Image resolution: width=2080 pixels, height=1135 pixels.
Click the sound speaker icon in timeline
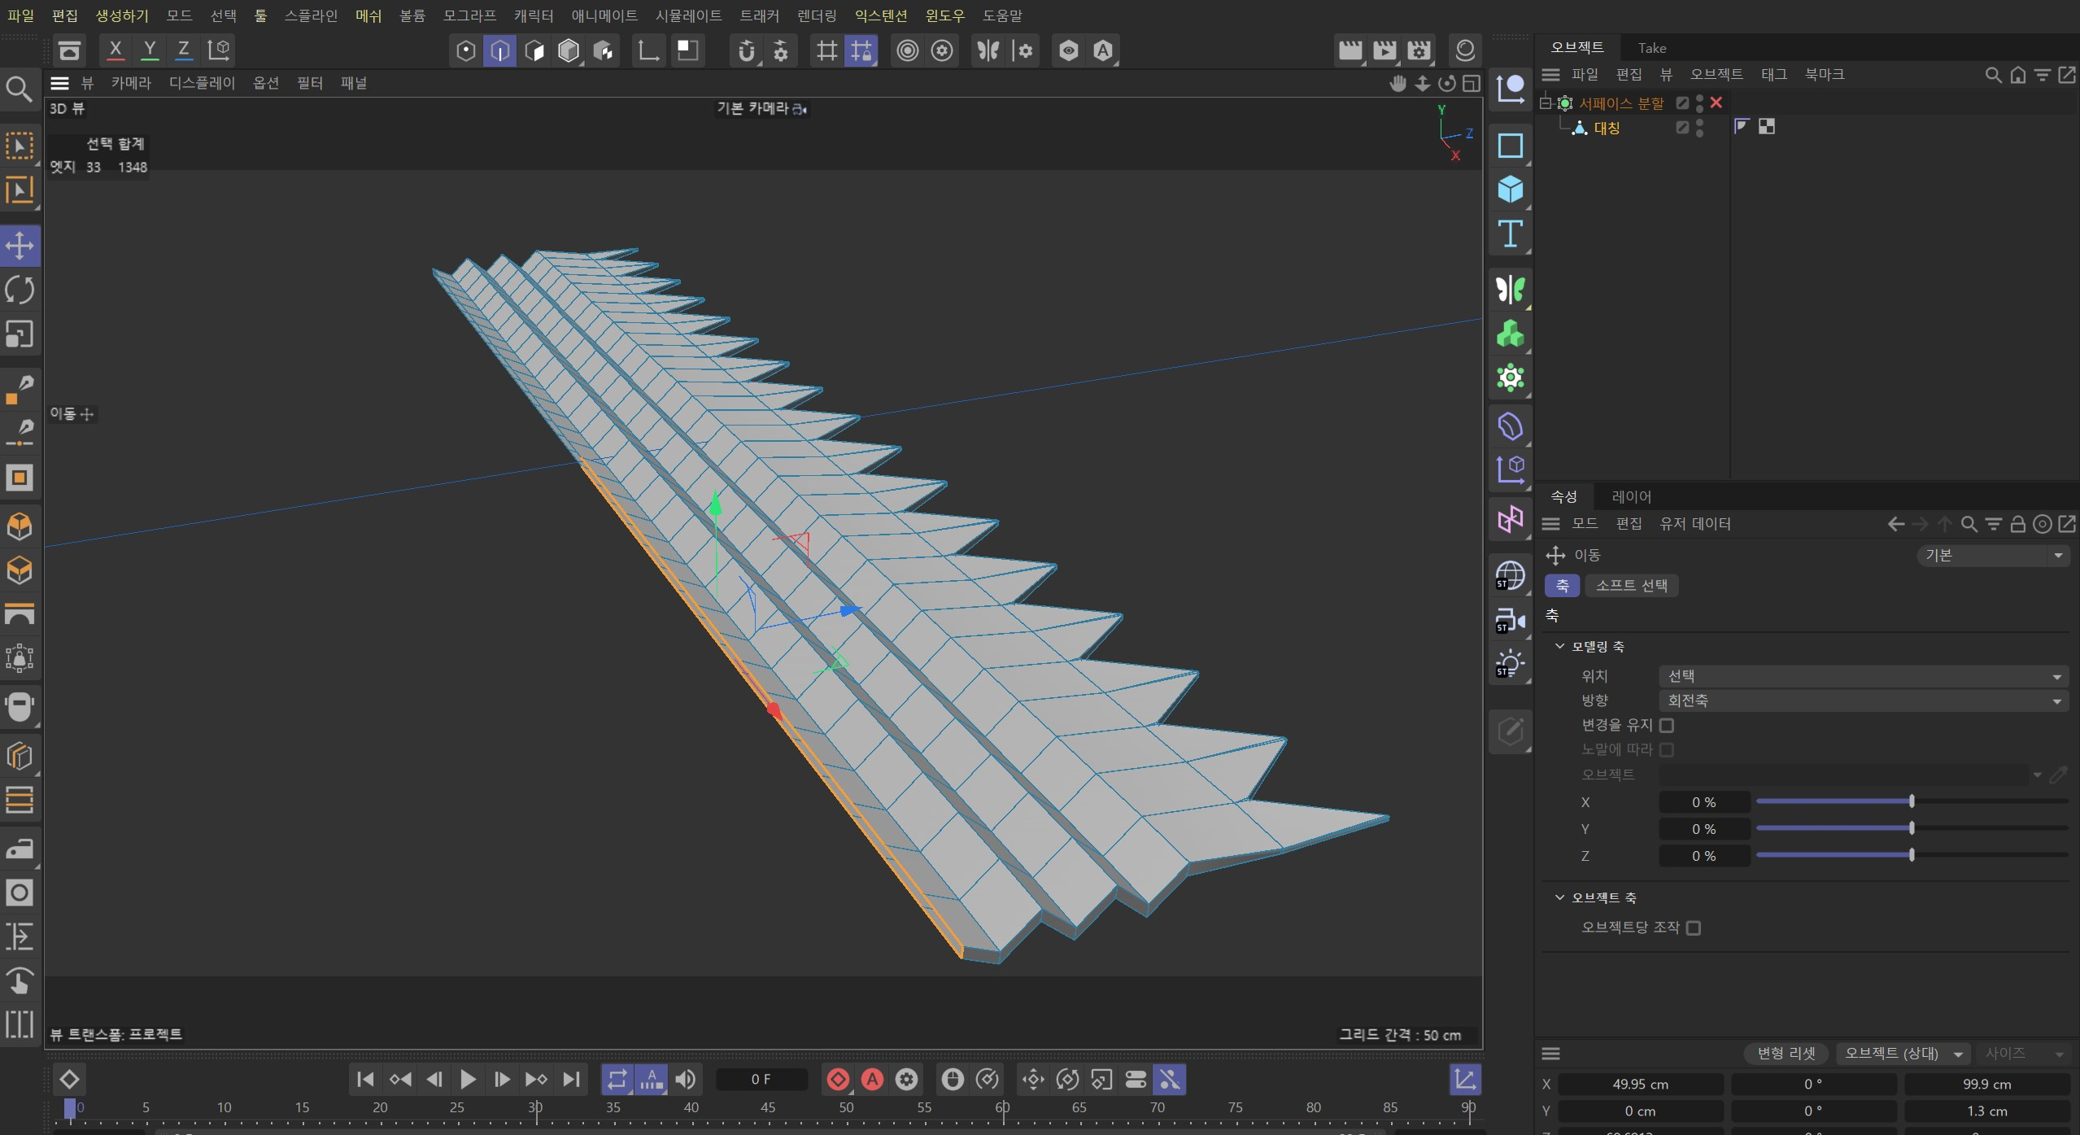pyautogui.click(x=686, y=1080)
